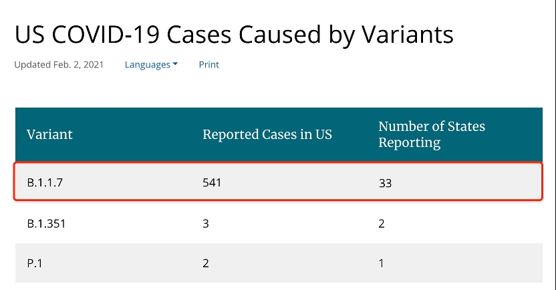Click the Number of States Reporting header
The image size is (556, 290).
432,134
